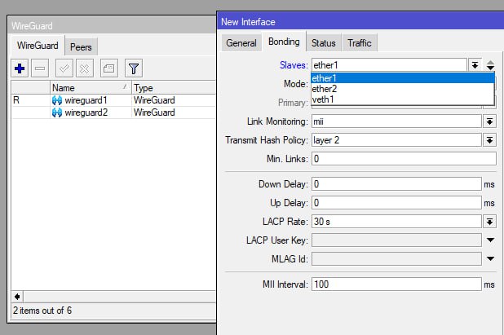The image size is (504, 335).
Task: Switch to the WireGuard tab
Action: coord(38,46)
